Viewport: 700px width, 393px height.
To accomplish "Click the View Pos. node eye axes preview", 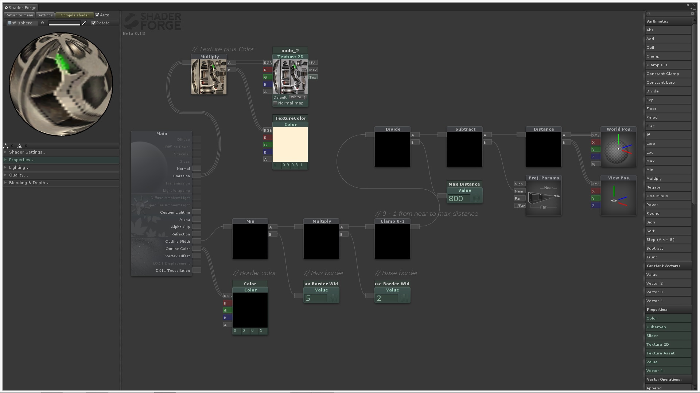I will 618,198.
